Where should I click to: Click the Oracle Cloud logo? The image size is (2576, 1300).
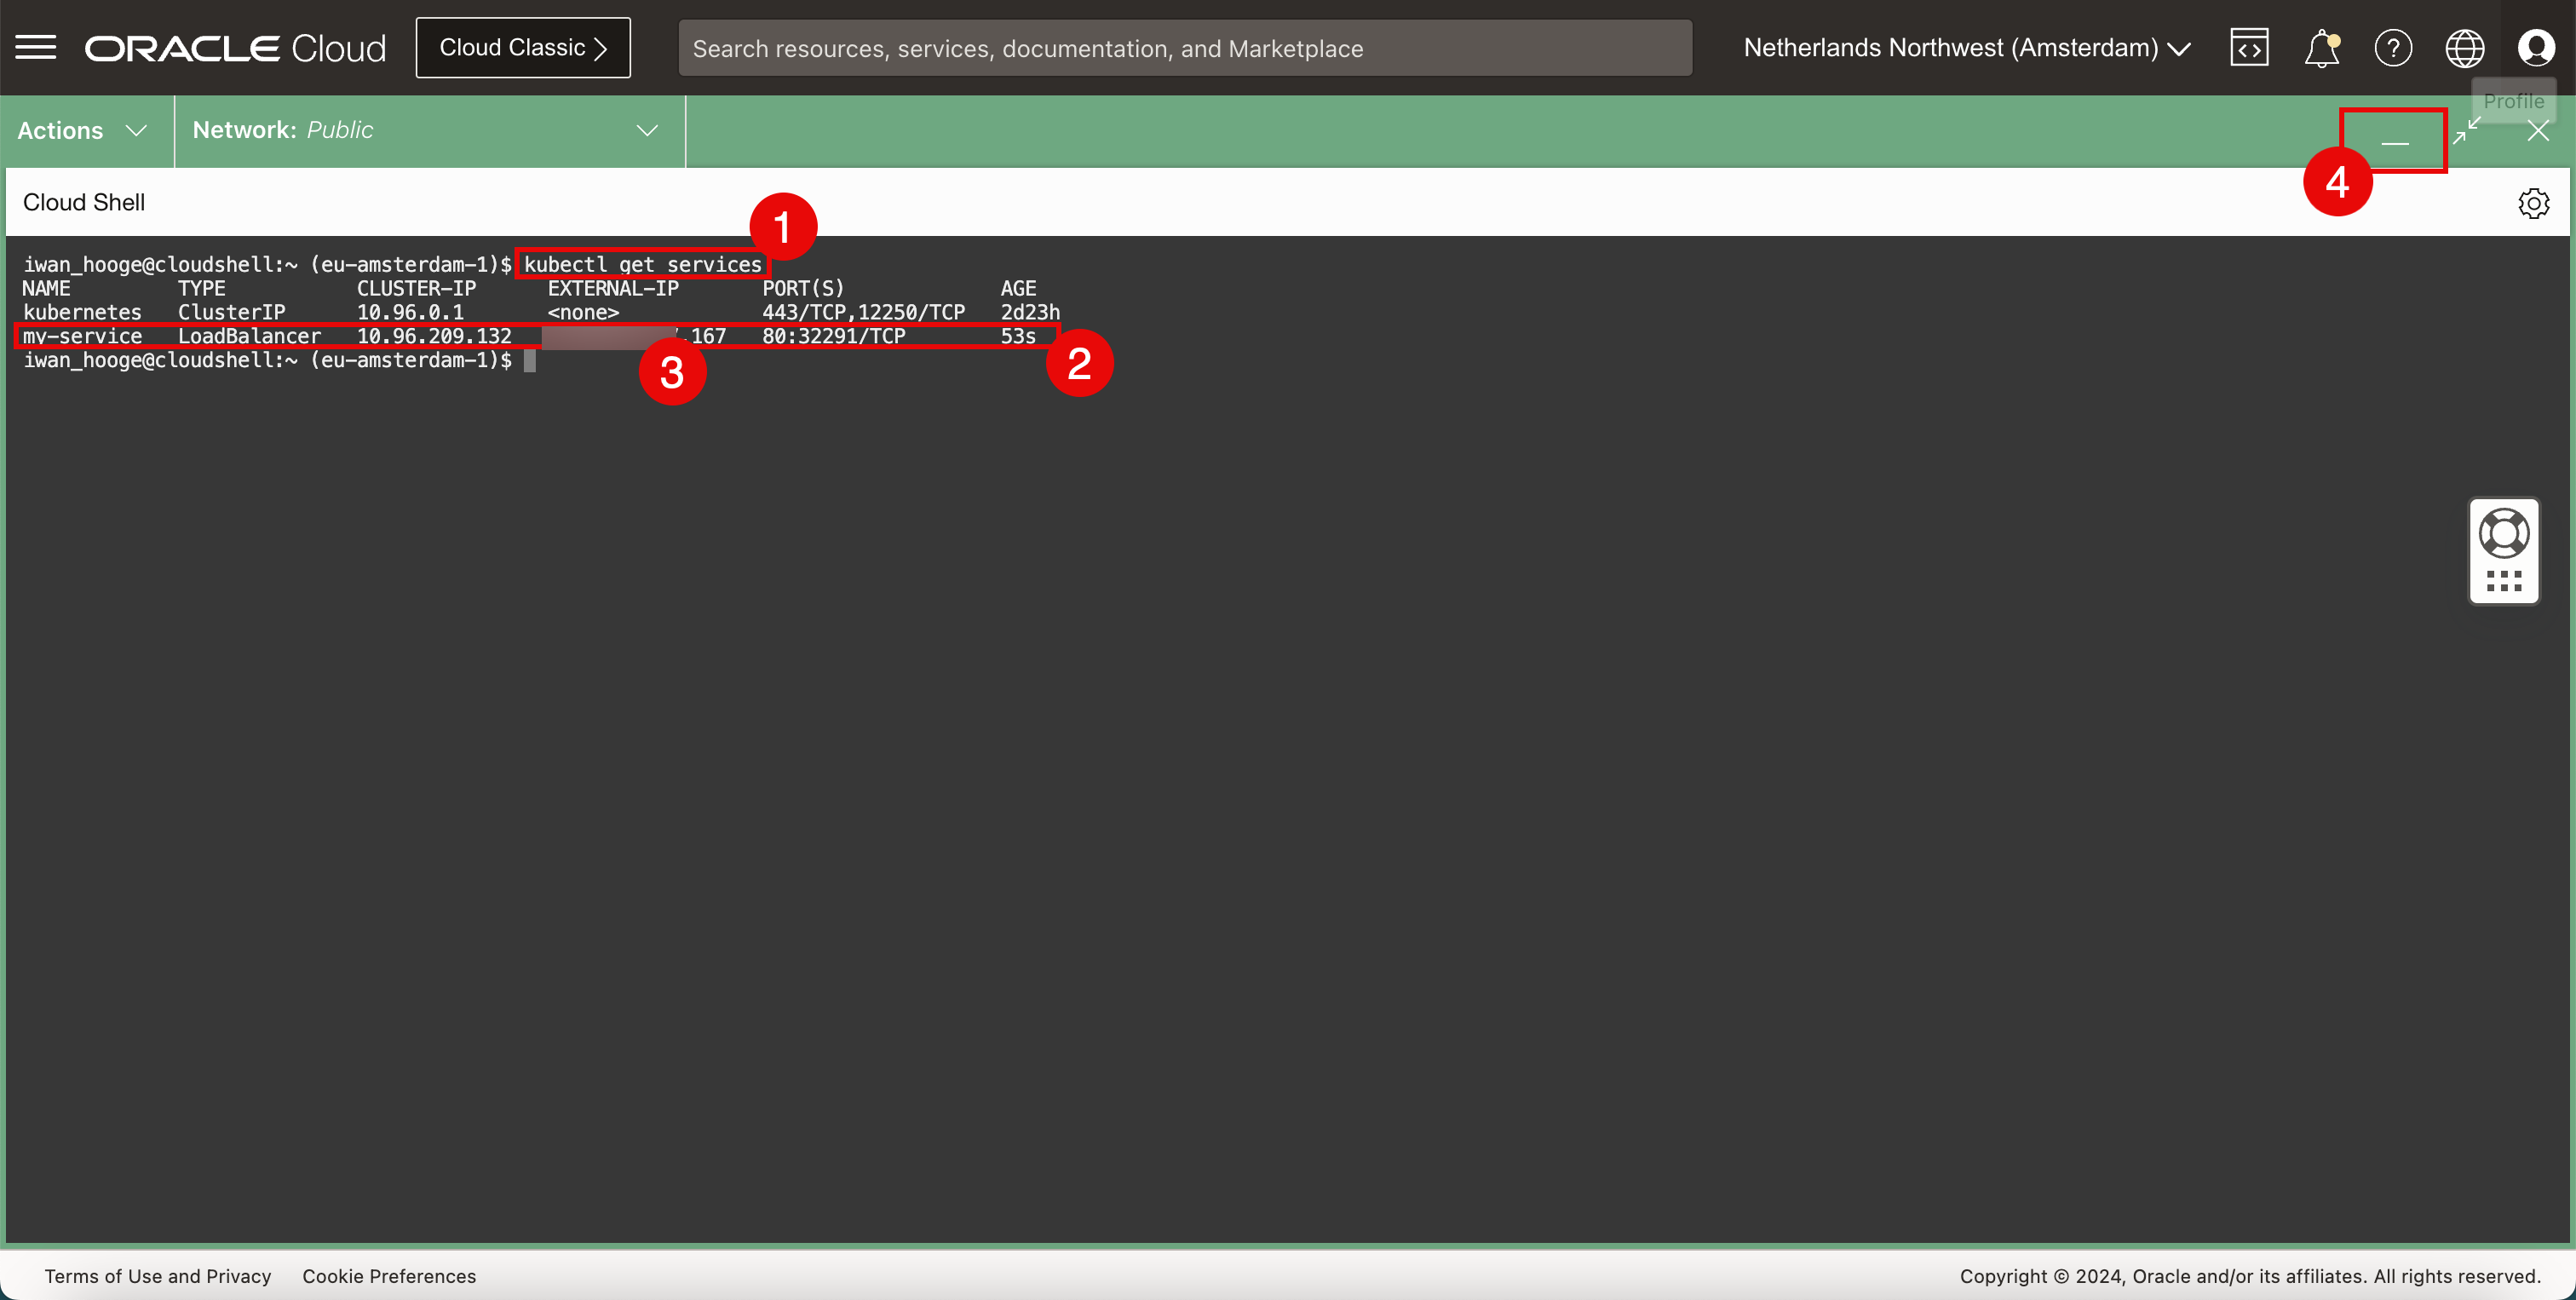[x=235, y=48]
